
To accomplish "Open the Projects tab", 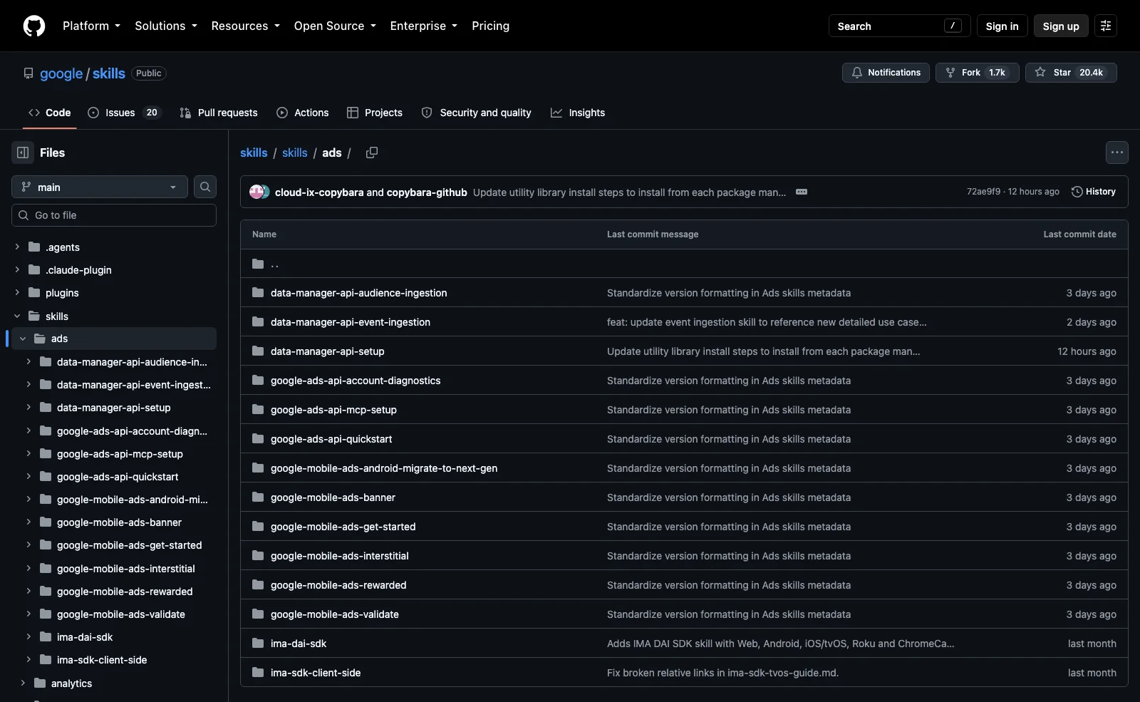I will coord(375,113).
